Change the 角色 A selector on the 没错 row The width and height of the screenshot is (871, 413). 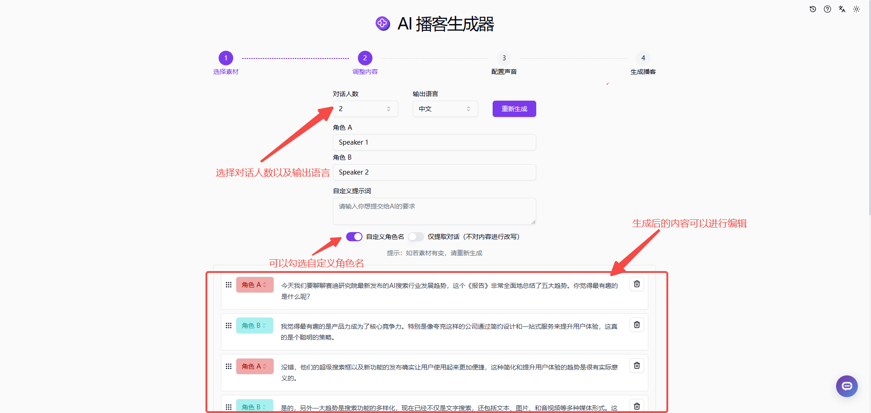(254, 366)
